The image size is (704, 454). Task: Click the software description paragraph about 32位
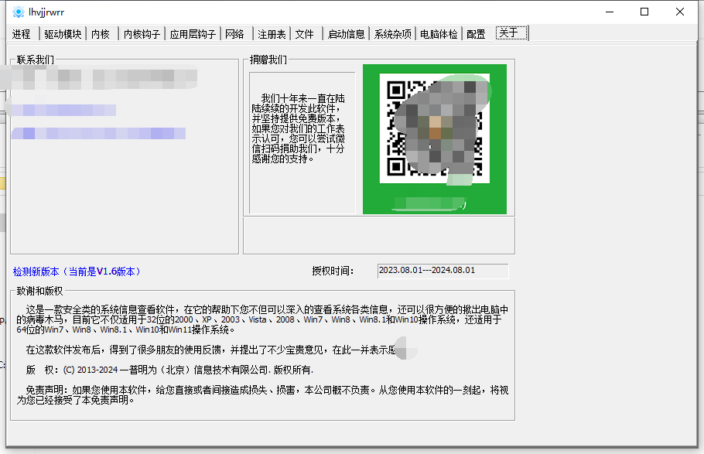click(263, 319)
